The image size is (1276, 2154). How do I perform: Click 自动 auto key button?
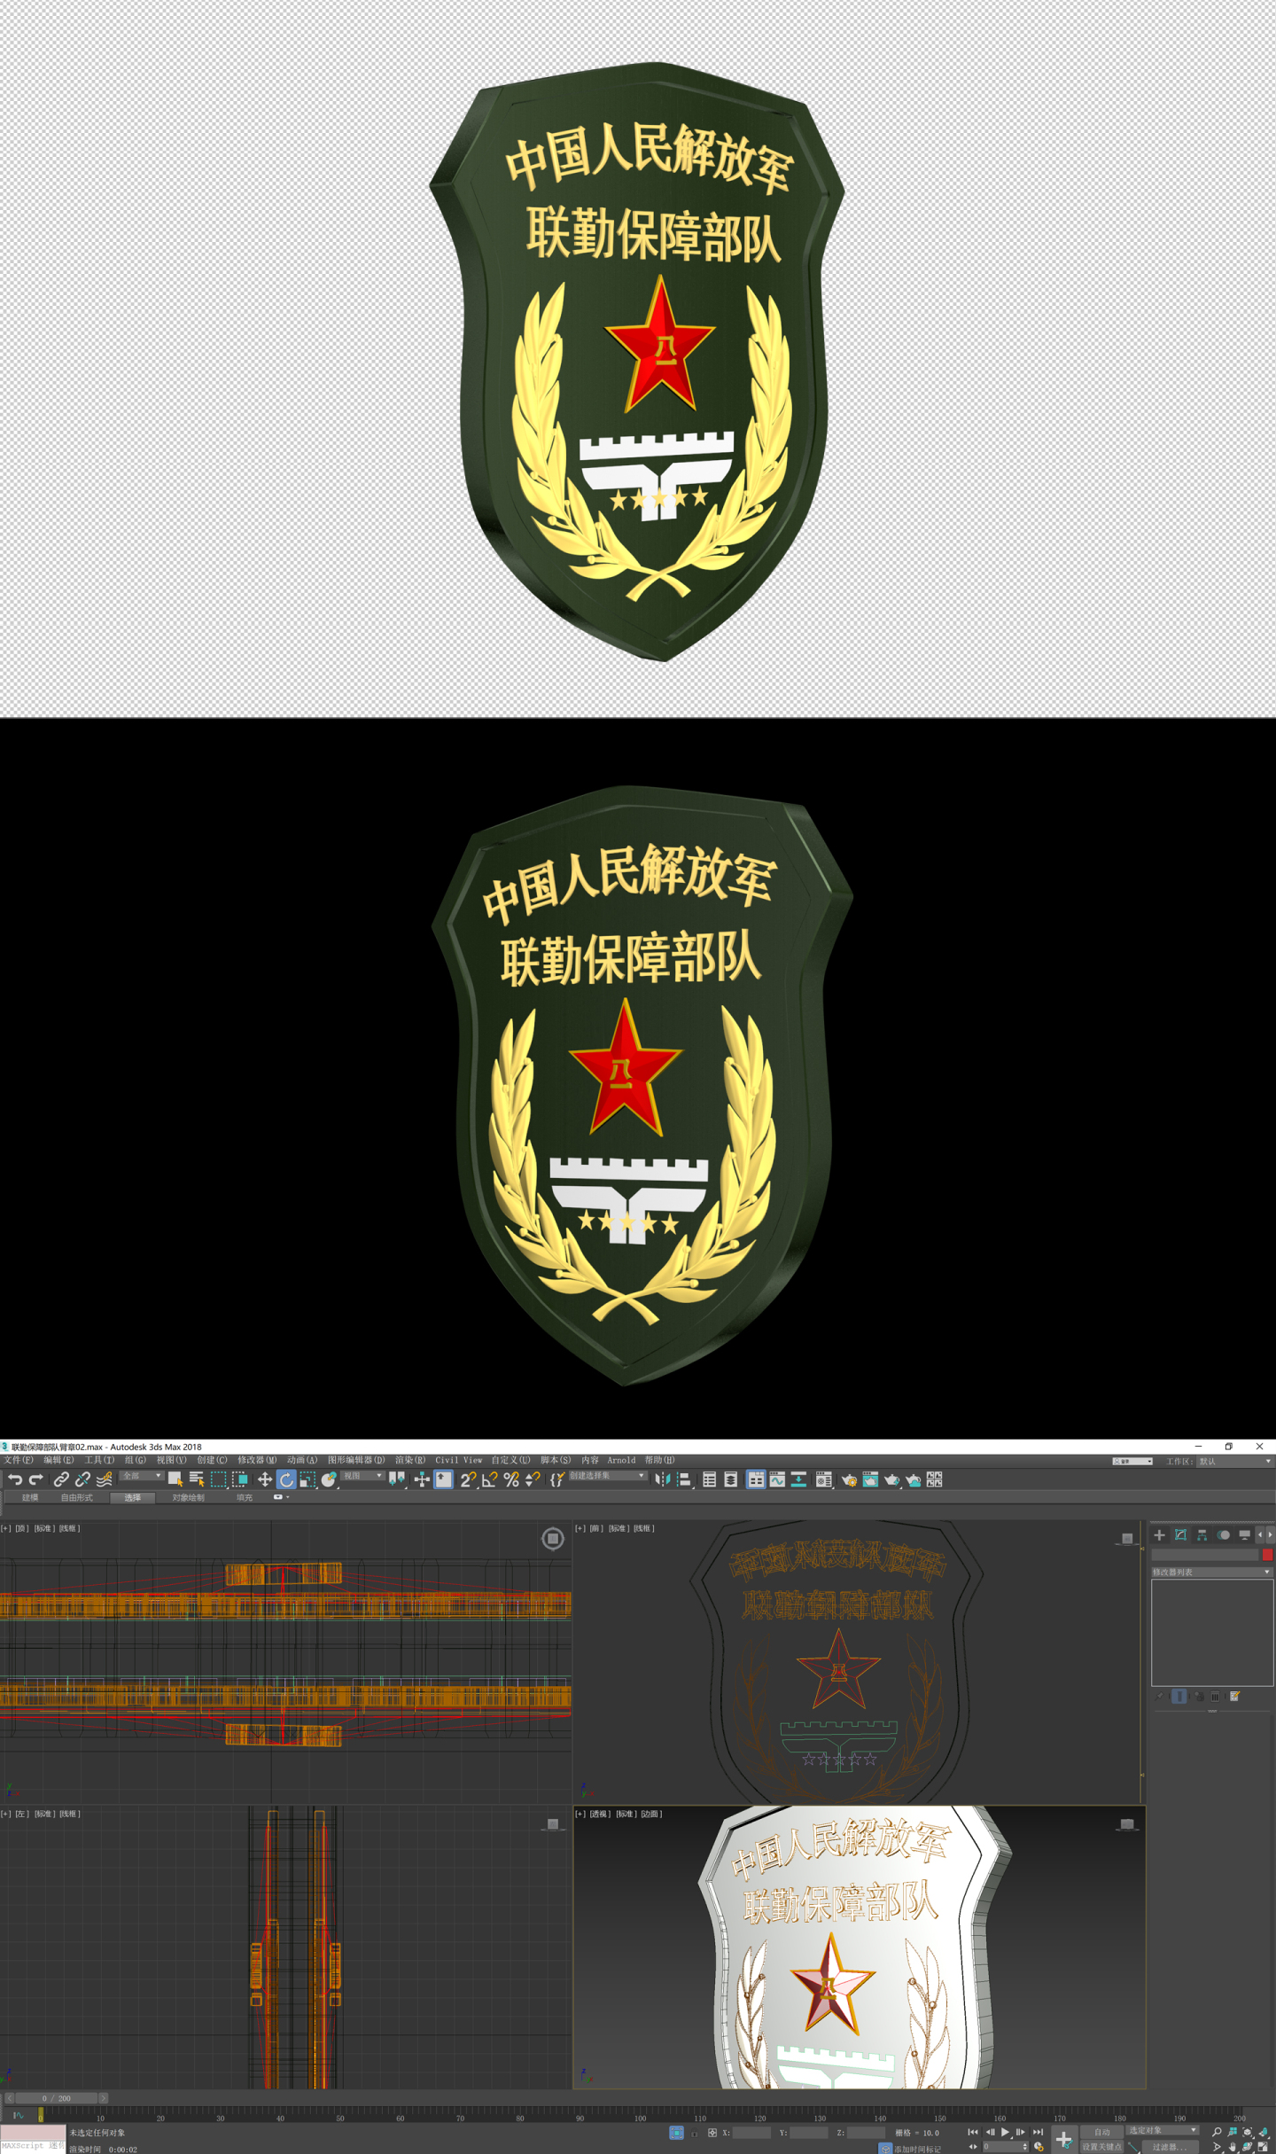pyautogui.click(x=1102, y=2132)
